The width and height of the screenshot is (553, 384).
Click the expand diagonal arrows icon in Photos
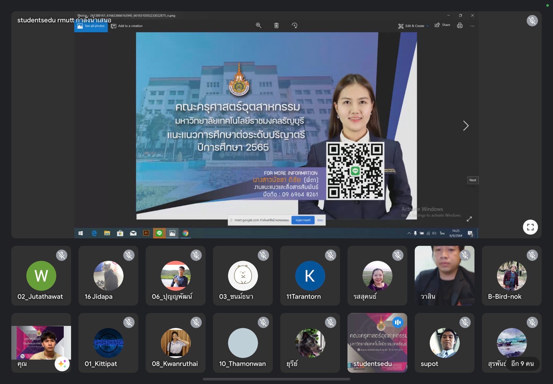[469, 219]
